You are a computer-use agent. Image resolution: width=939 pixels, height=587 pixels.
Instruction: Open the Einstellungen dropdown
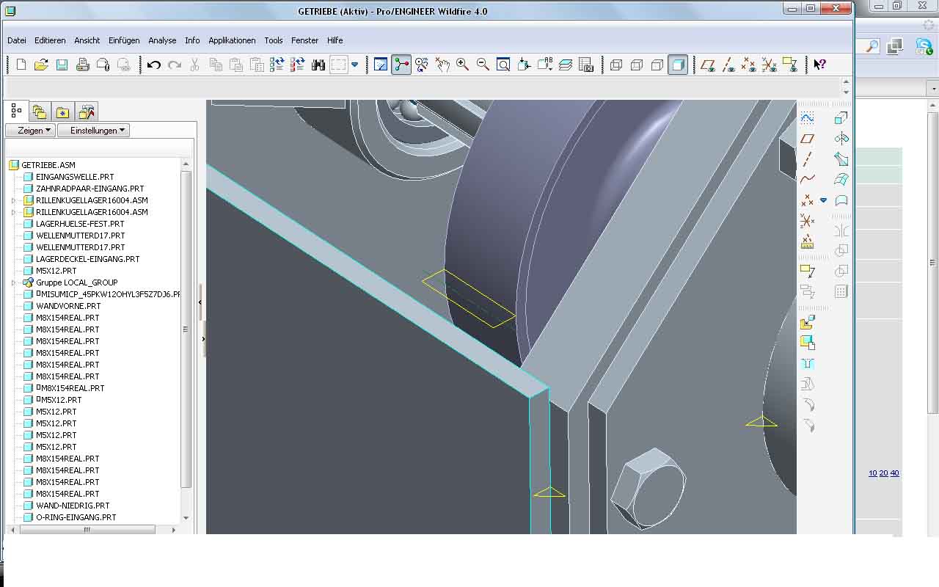pos(93,130)
